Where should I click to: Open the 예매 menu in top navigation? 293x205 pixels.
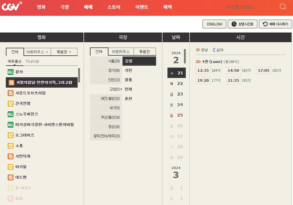[88, 7]
